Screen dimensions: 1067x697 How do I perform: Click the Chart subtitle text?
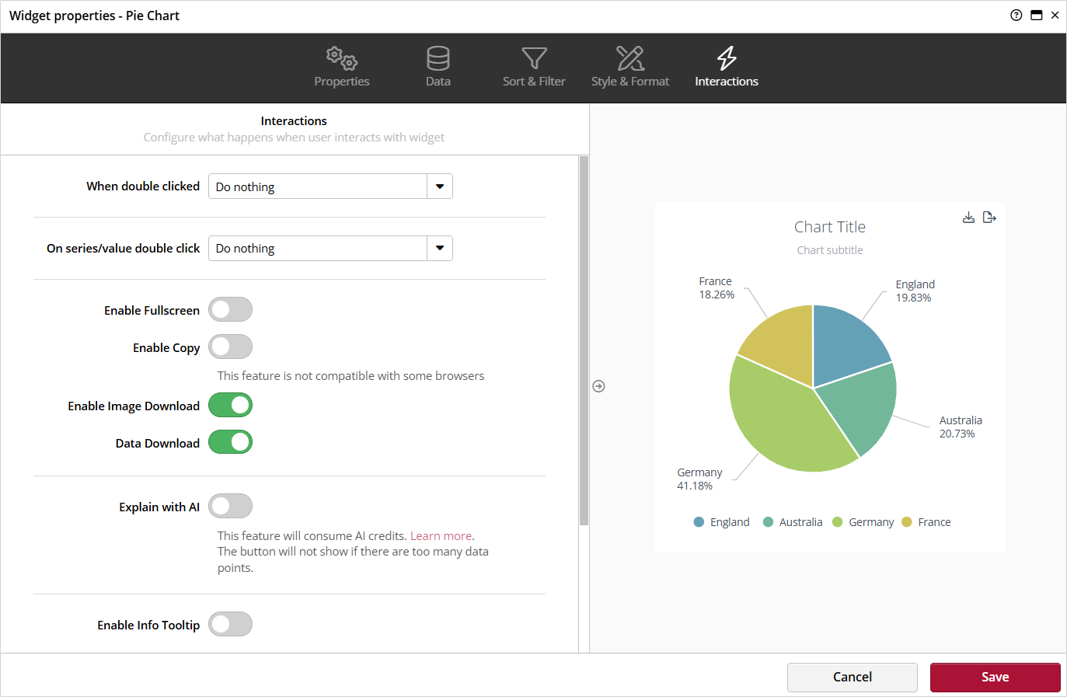[x=829, y=250]
